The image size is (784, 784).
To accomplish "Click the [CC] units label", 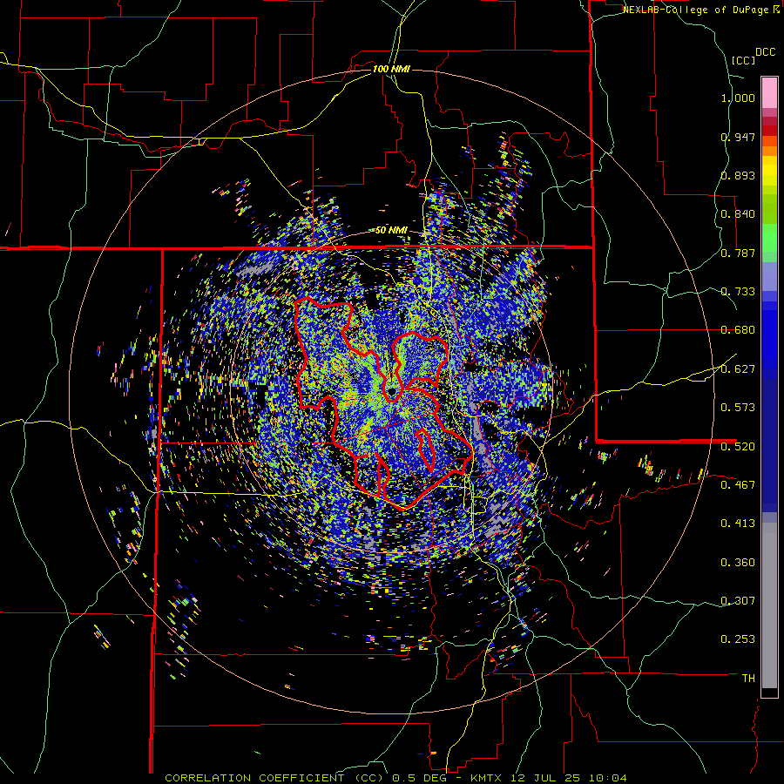I will [x=743, y=60].
